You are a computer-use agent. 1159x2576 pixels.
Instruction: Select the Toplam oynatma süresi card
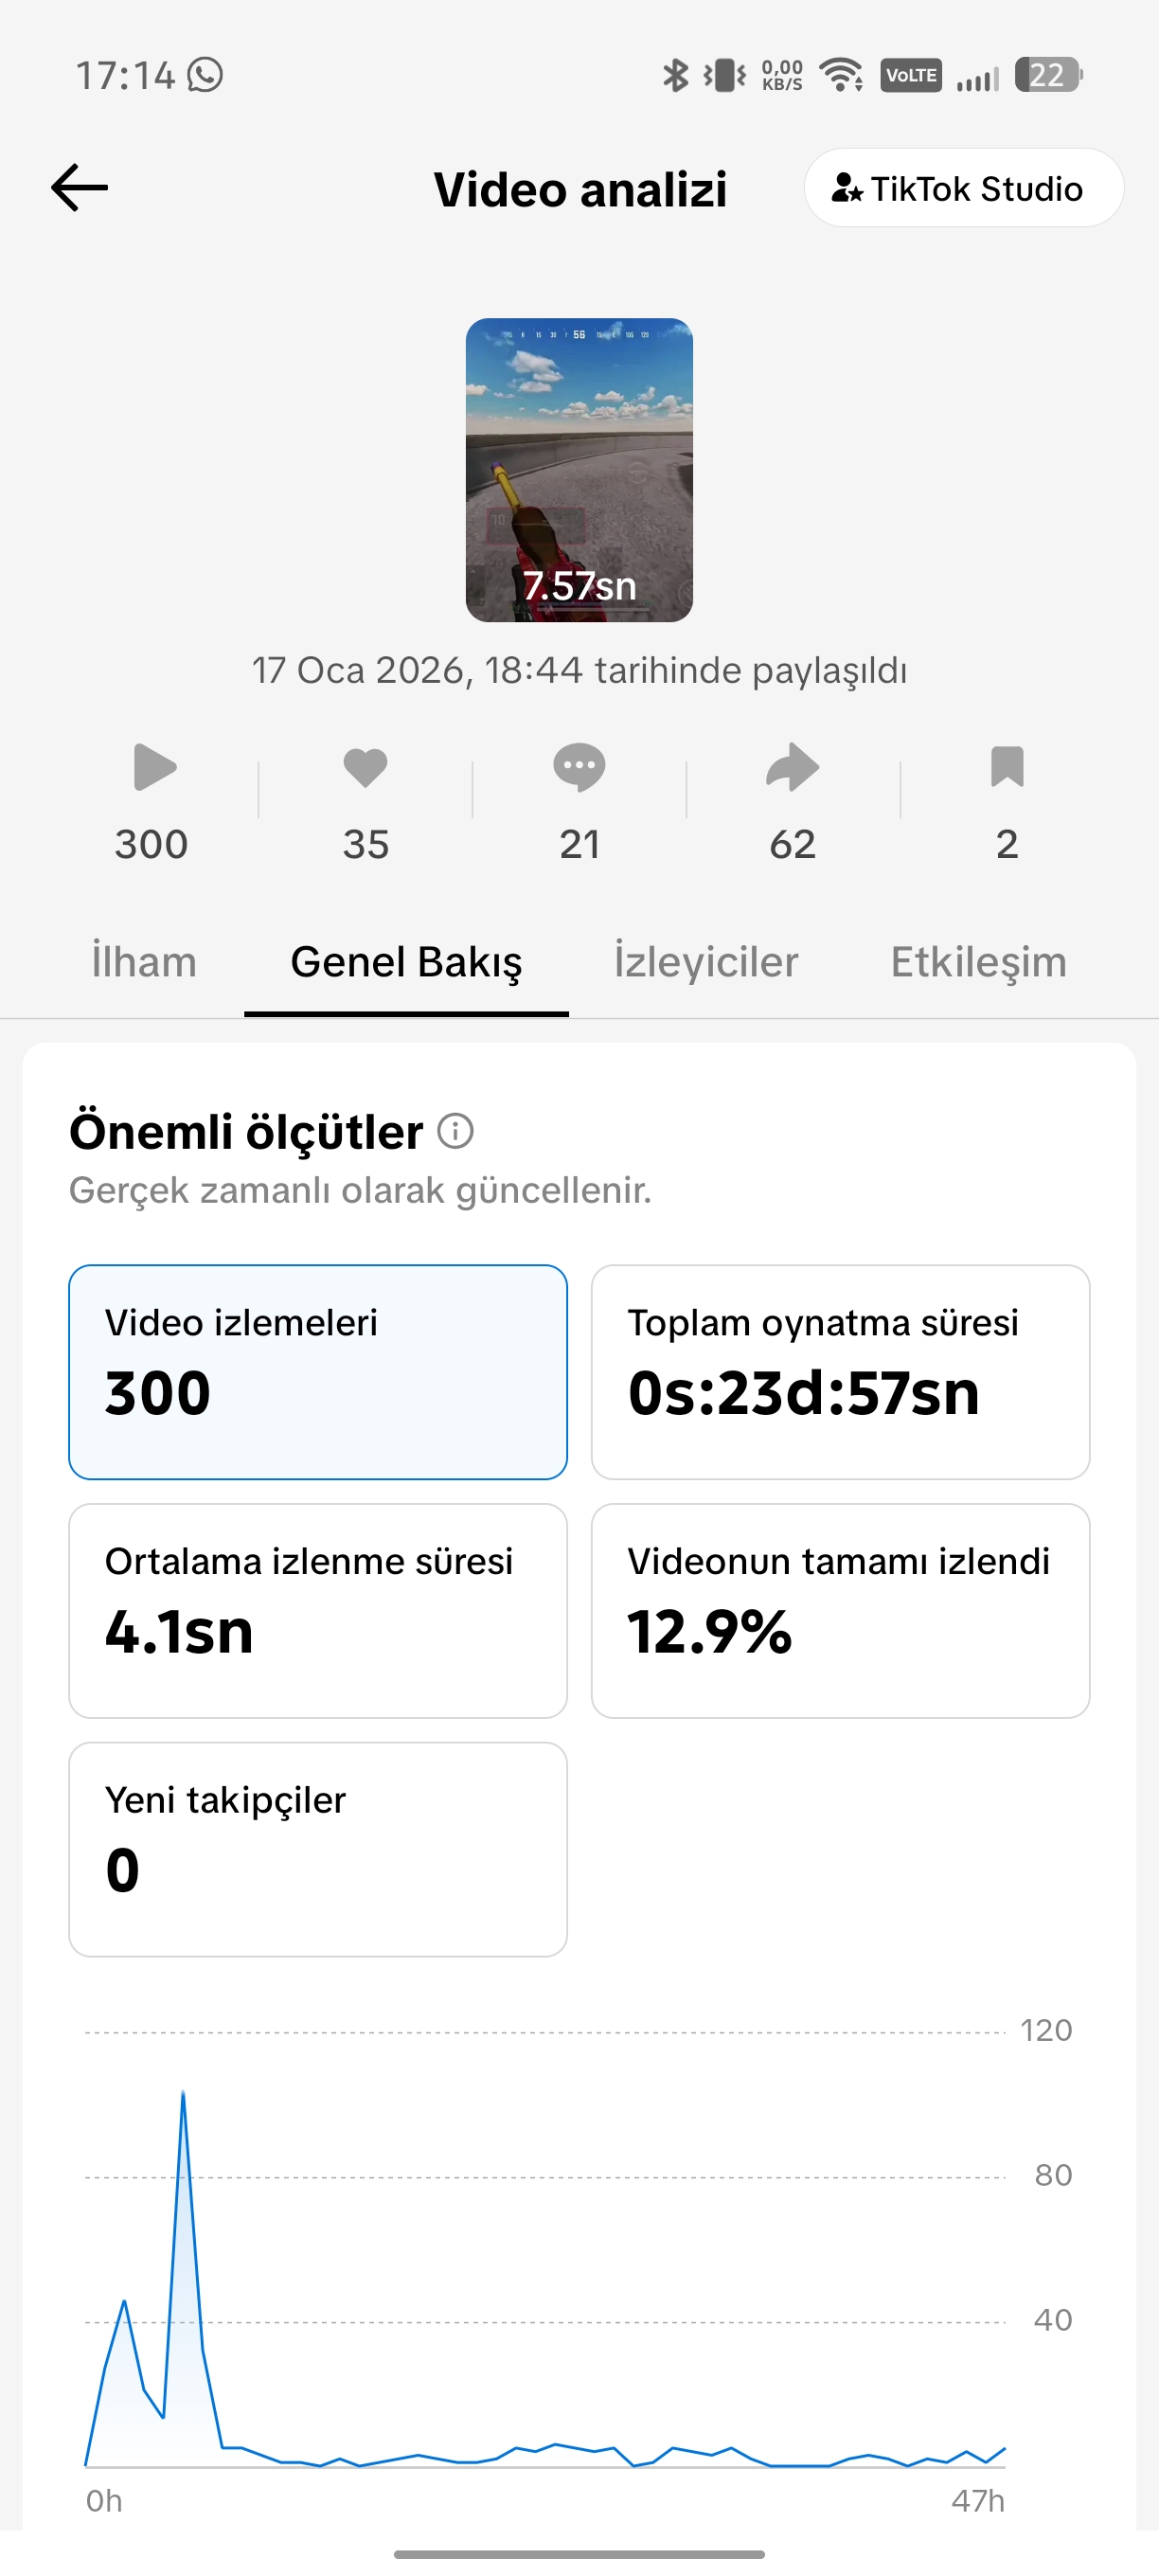[840, 1372]
